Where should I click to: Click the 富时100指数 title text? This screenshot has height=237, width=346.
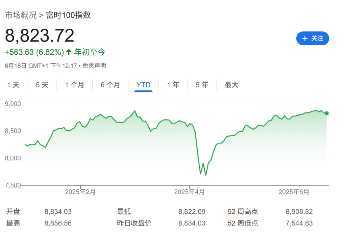tap(68, 15)
